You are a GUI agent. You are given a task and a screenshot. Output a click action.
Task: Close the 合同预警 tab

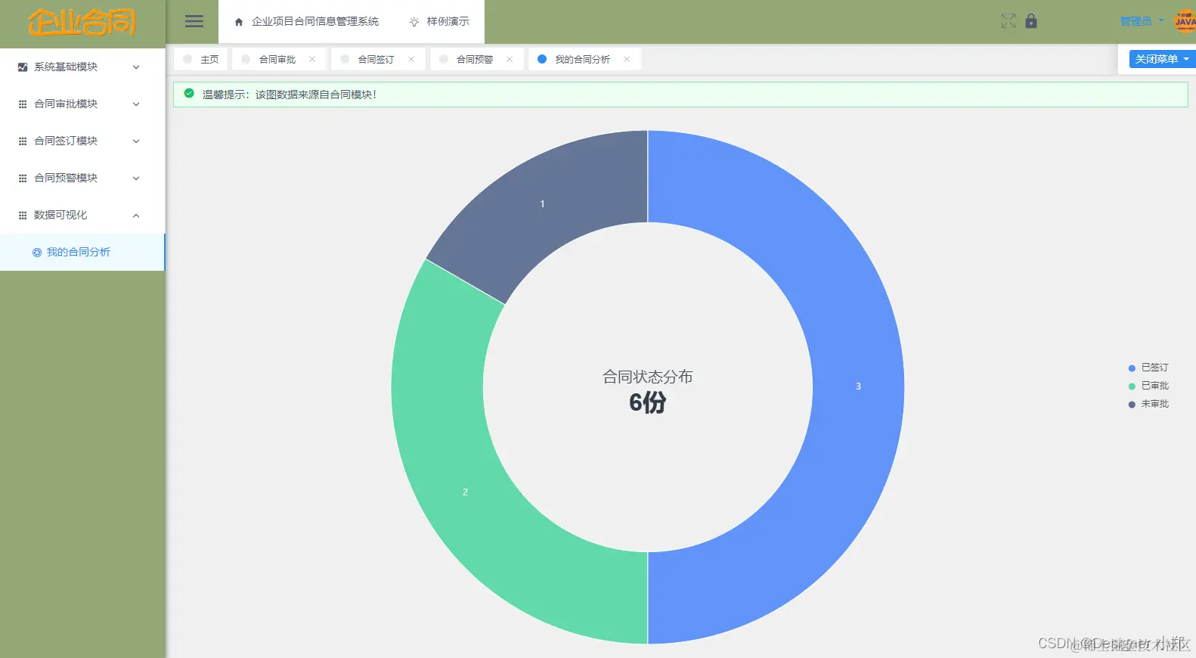tap(510, 59)
